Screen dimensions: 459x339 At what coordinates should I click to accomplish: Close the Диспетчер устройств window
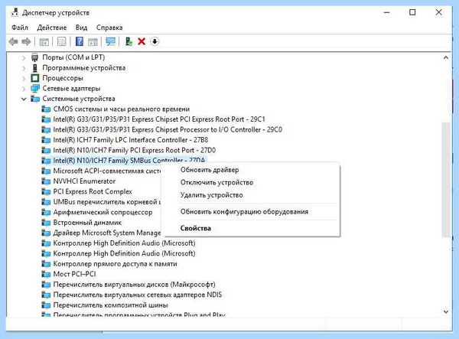click(x=438, y=12)
